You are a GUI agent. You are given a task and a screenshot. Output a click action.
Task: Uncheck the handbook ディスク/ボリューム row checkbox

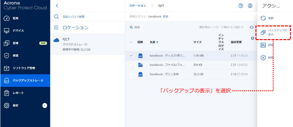(x=131, y=56)
